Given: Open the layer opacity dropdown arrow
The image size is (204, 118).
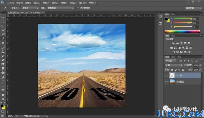Looking at the screenshot, I should click(x=201, y=65).
